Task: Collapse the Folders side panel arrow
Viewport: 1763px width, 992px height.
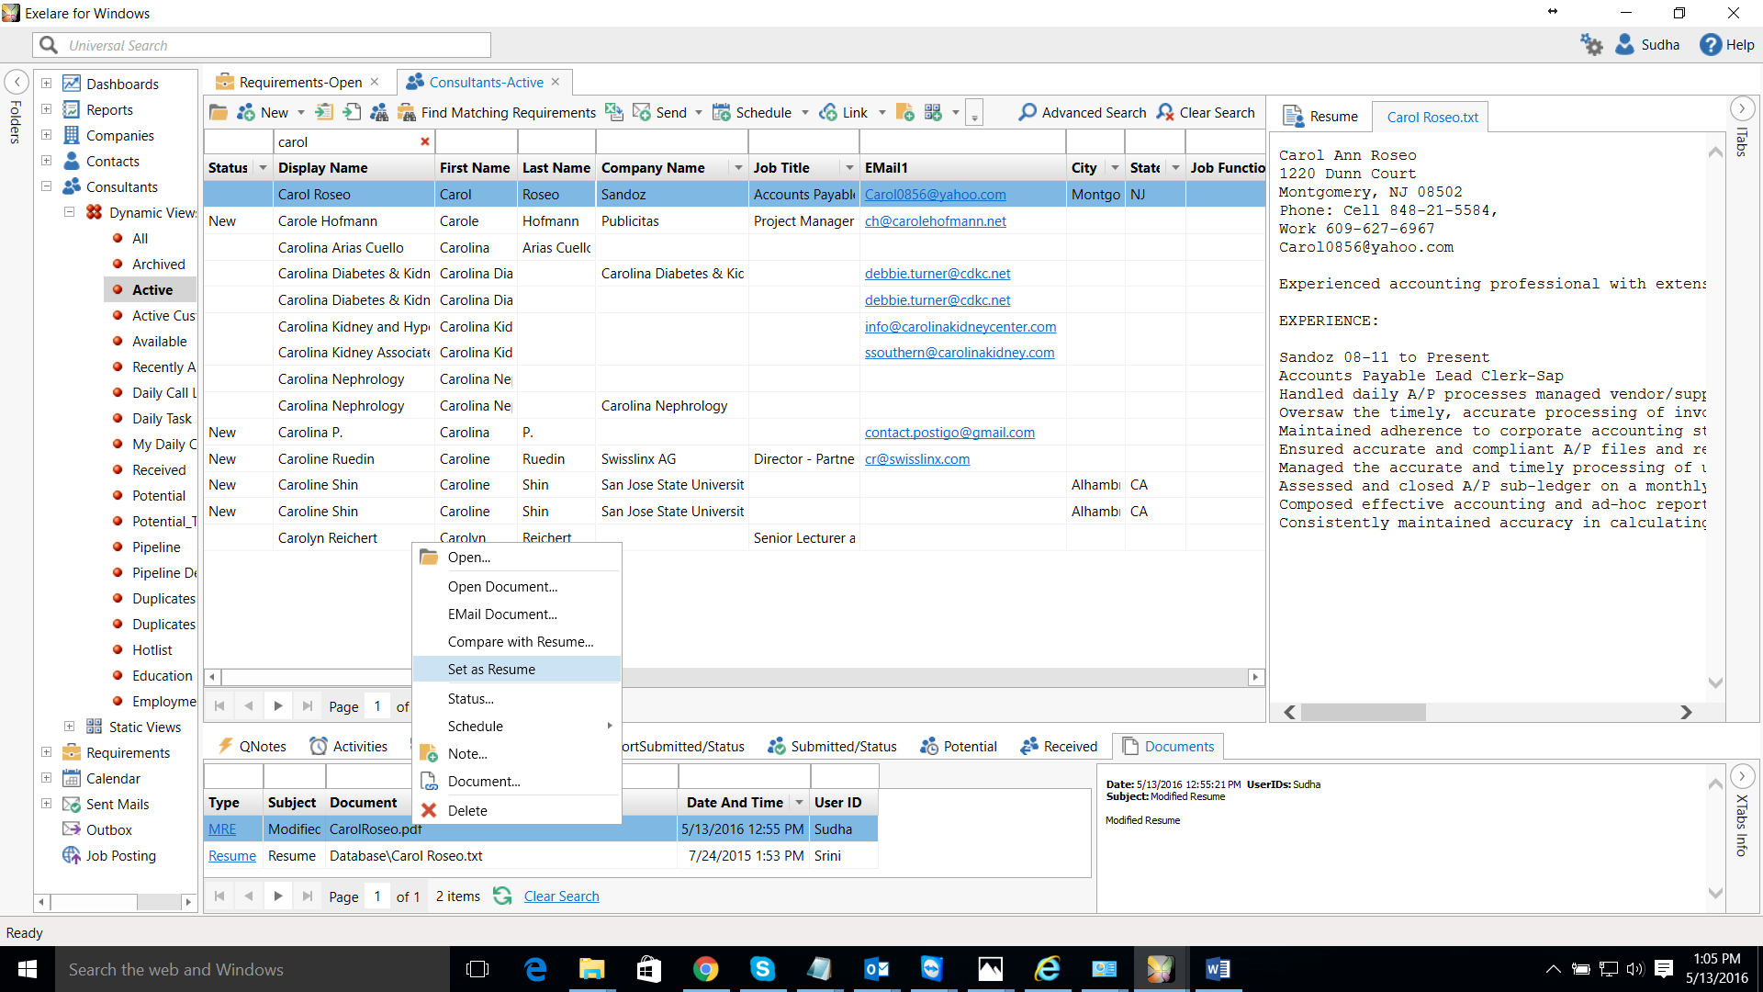Action: 16,82
